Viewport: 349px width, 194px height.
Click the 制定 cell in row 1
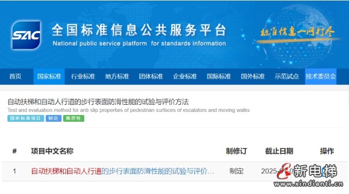(236, 171)
